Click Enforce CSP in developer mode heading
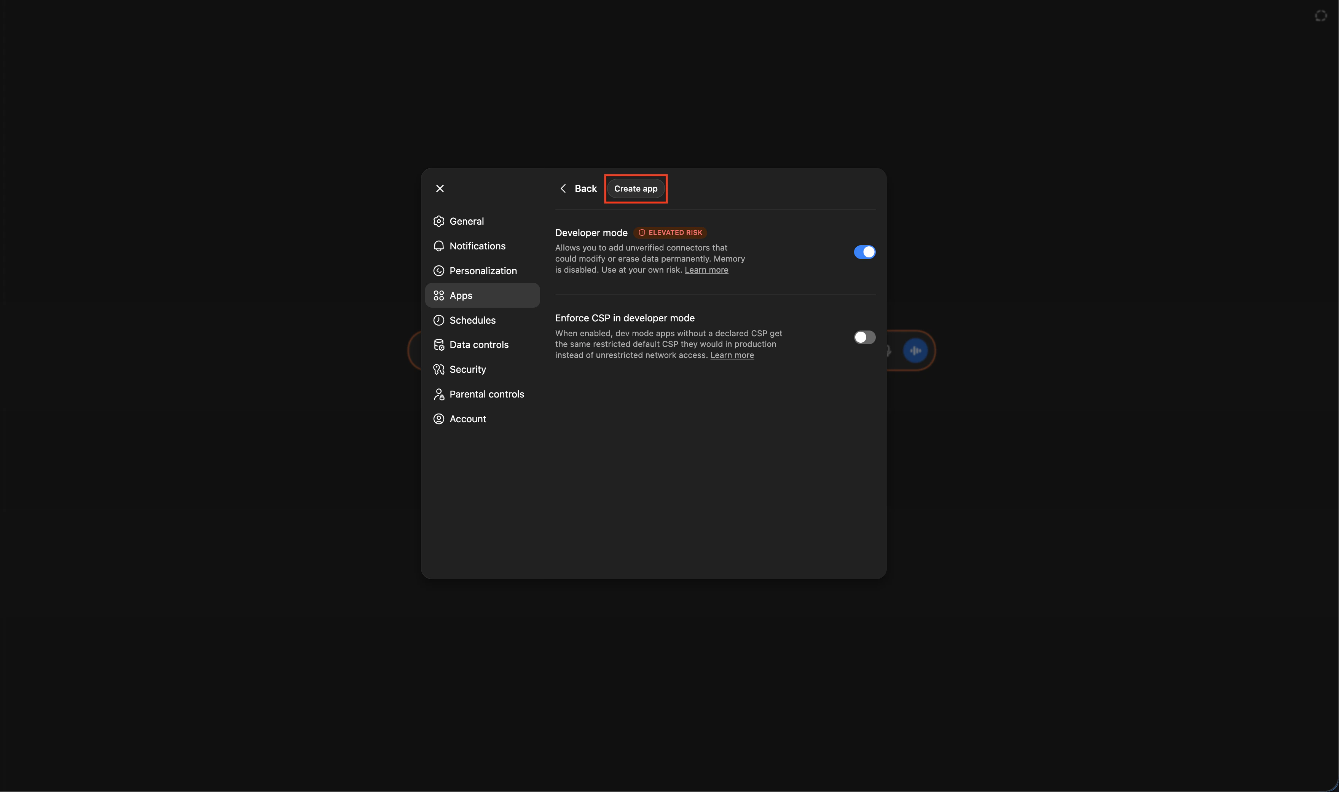This screenshot has width=1339, height=792. click(x=625, y=318)
